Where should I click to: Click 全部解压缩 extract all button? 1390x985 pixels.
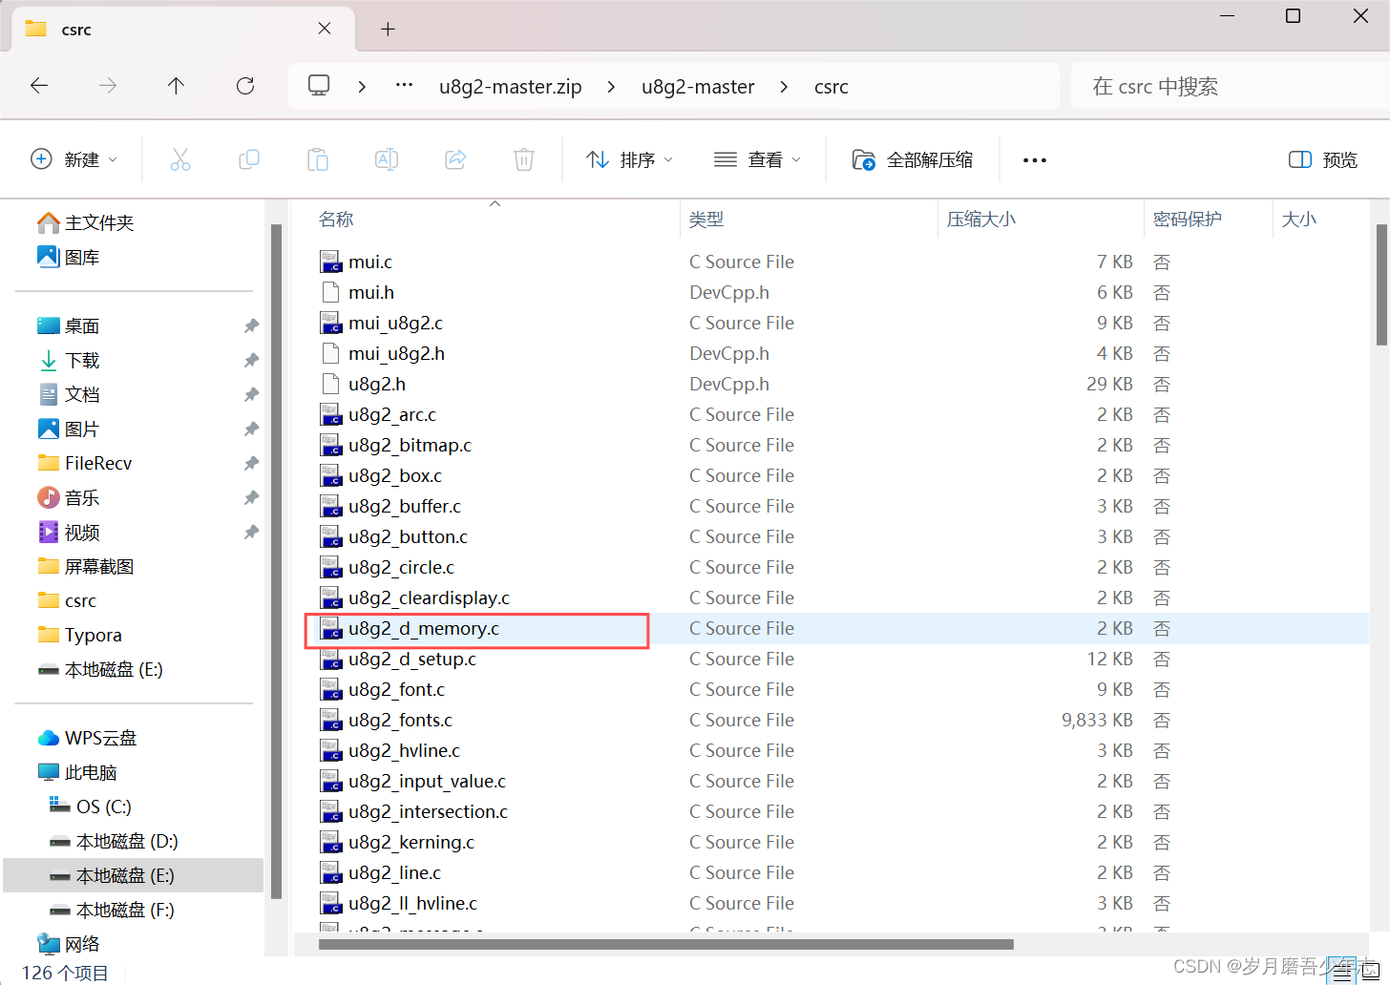pyautogui.click(x=913, y=159)
